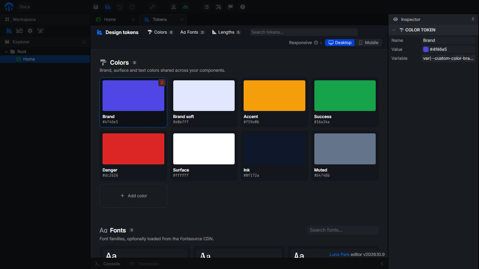Open the Luna Park link
This screenshot has height=269, width=479.
(339, 254)
